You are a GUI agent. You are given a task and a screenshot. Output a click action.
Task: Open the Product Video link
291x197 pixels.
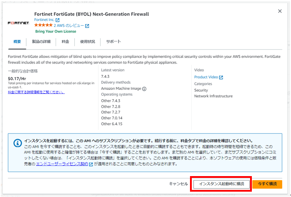click(x=206, y=77)
